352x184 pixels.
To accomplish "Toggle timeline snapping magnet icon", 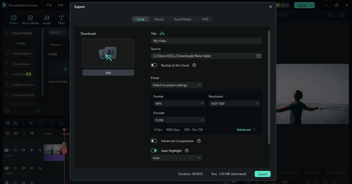I will point(32,133).
